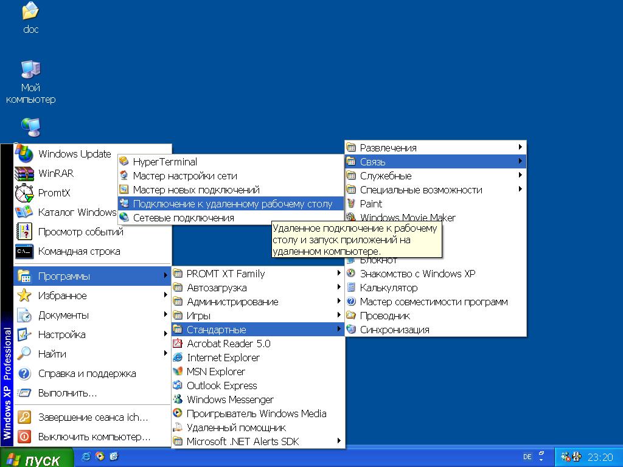Image resolution: width=623 pixels, height=467 pixels.
Task: Click the Paint brush cup icon
Action: click(351, 203)
